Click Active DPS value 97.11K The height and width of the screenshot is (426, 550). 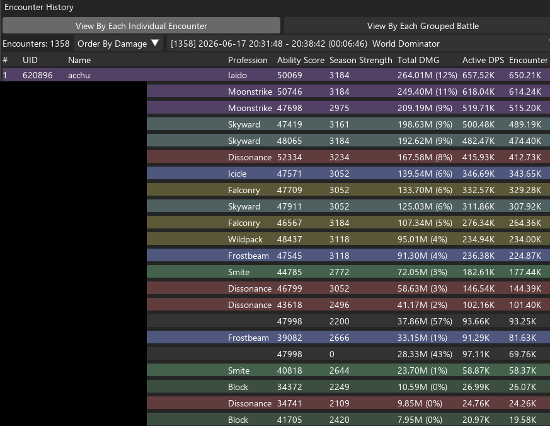point(476,354)
